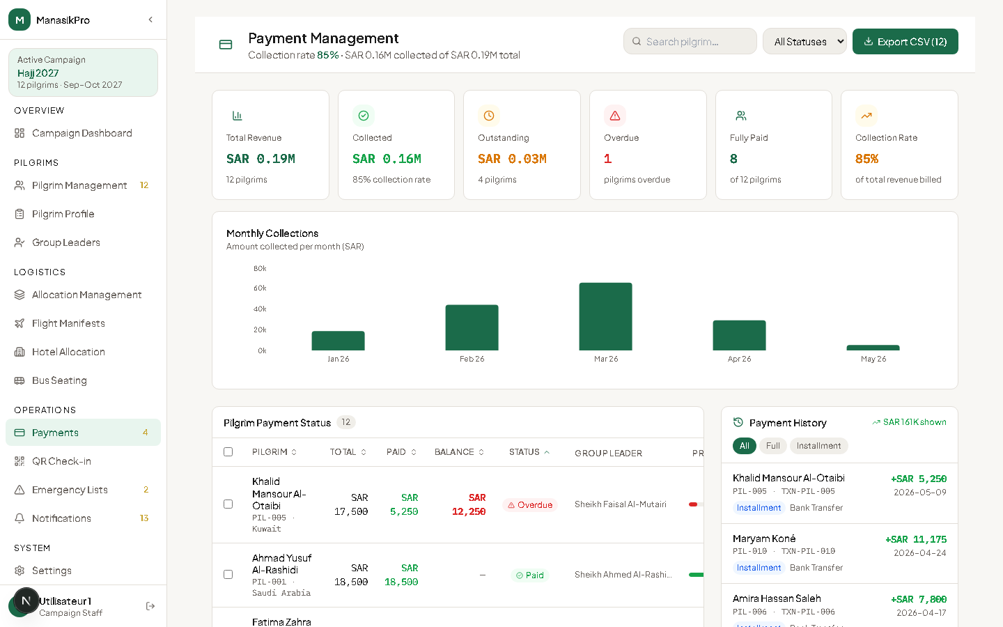
Task: Collapse the ManasikPro sidebar chevron
Action: pos(150,20)
